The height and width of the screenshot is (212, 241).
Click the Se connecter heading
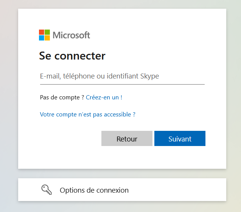pos(72,56)
